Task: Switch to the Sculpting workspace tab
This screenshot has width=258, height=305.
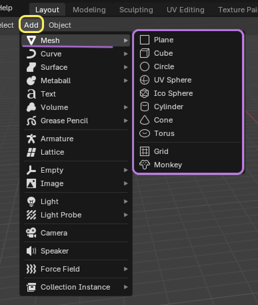Action: pyautogui.click(x=136, y=10)
